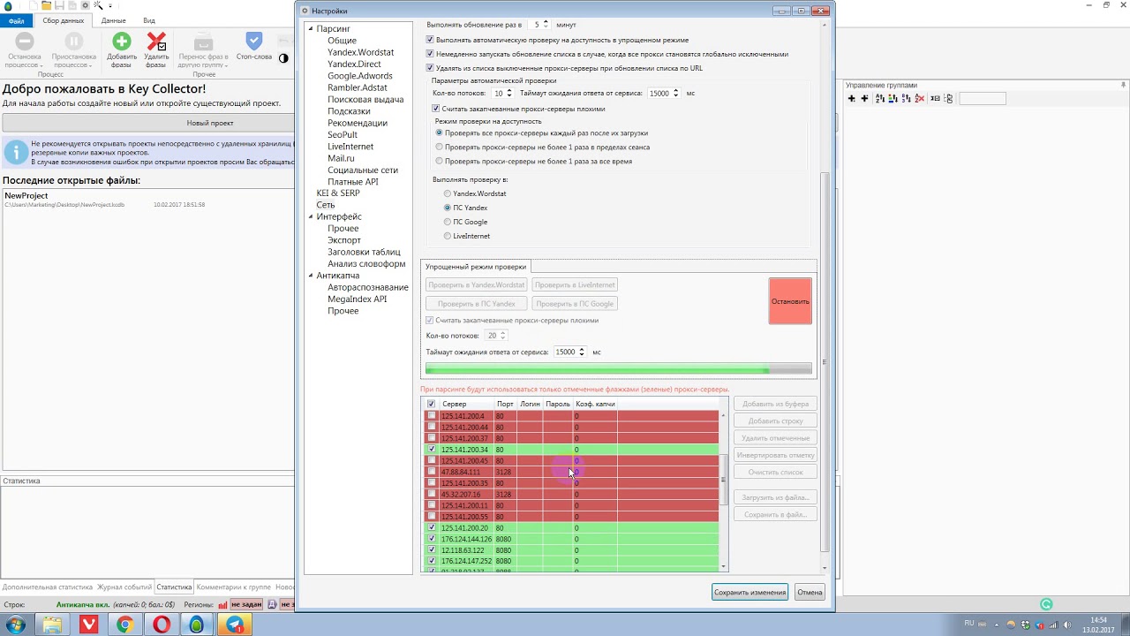The height and width of the screenshot is (636, 1130).
Task: Click quick access toolbar customize dropdown arrow
Action: tap(110, 5)
